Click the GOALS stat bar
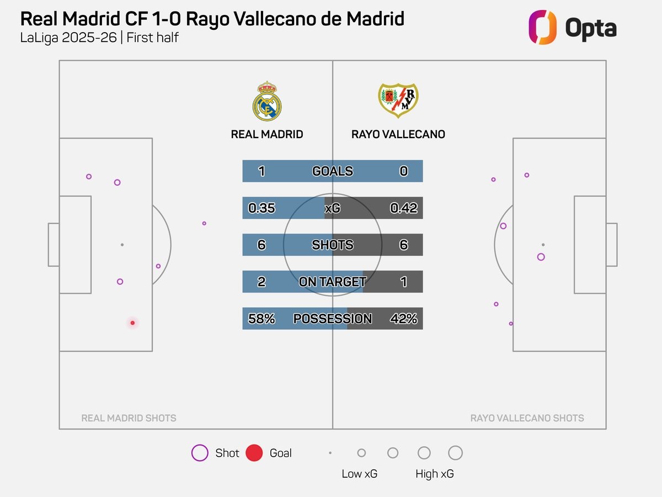662x497 pixels. tap(333, 171)
